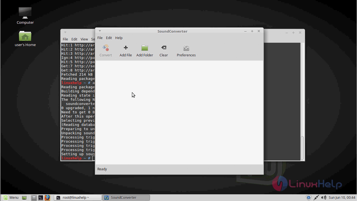Close the terminal window behind SoundConverter
Viewport: 357px width, 201px height.
coord(300,33)
